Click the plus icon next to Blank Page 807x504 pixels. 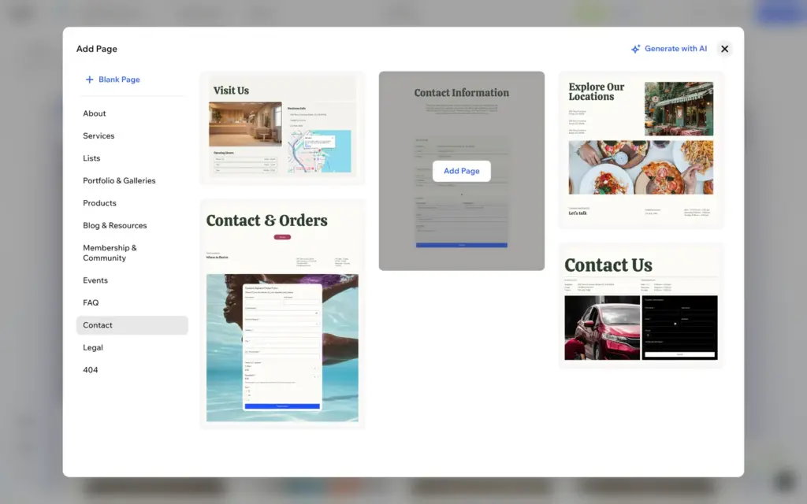point(90,80)
